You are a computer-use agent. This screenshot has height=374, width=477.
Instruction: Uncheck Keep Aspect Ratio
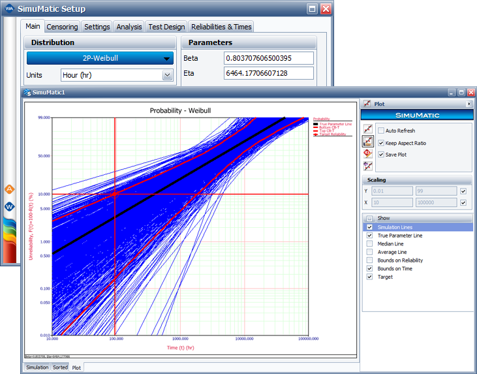[x=381, y=142]
